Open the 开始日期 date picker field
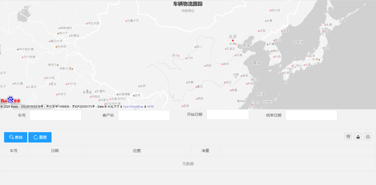This screenshot has height=185, width=376. (227, 115)
